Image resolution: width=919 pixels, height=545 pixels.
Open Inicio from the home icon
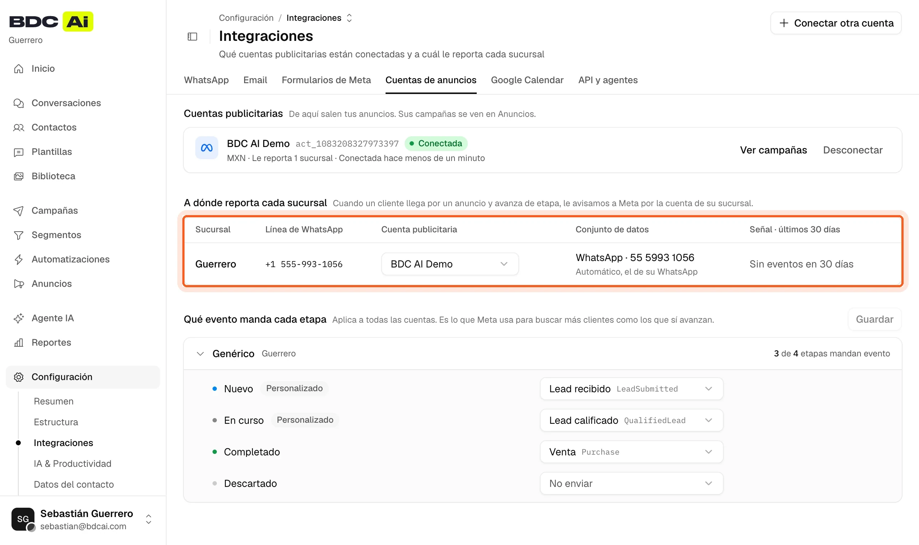18,69
